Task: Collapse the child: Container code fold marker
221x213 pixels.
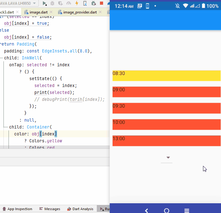Action: pos(6,127)
